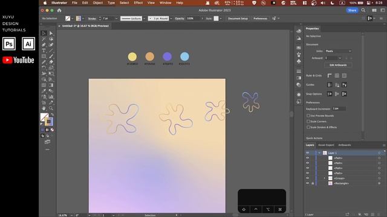Click the purple color circle on canvas
The height and width of the screenshot is (217, 387).
point(167,57)
